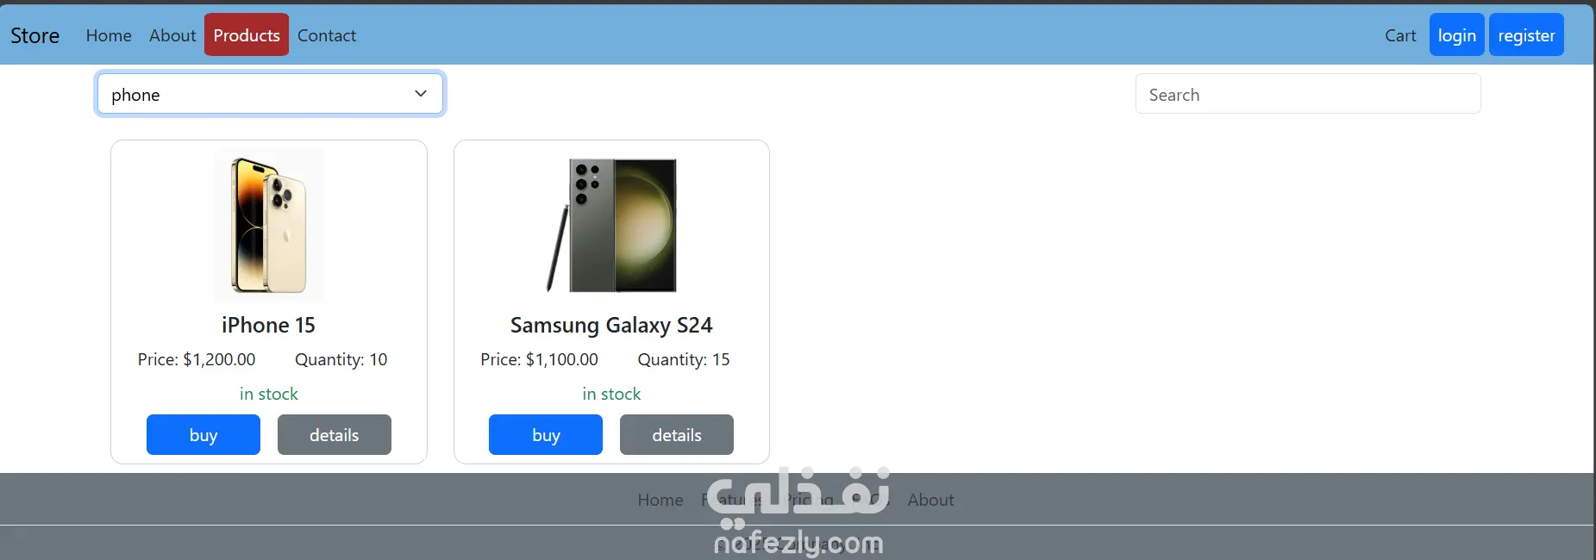Viewport: 1596px width, 560px height.
Task: Open the phone category dropdown
Action: coord(270,94)
